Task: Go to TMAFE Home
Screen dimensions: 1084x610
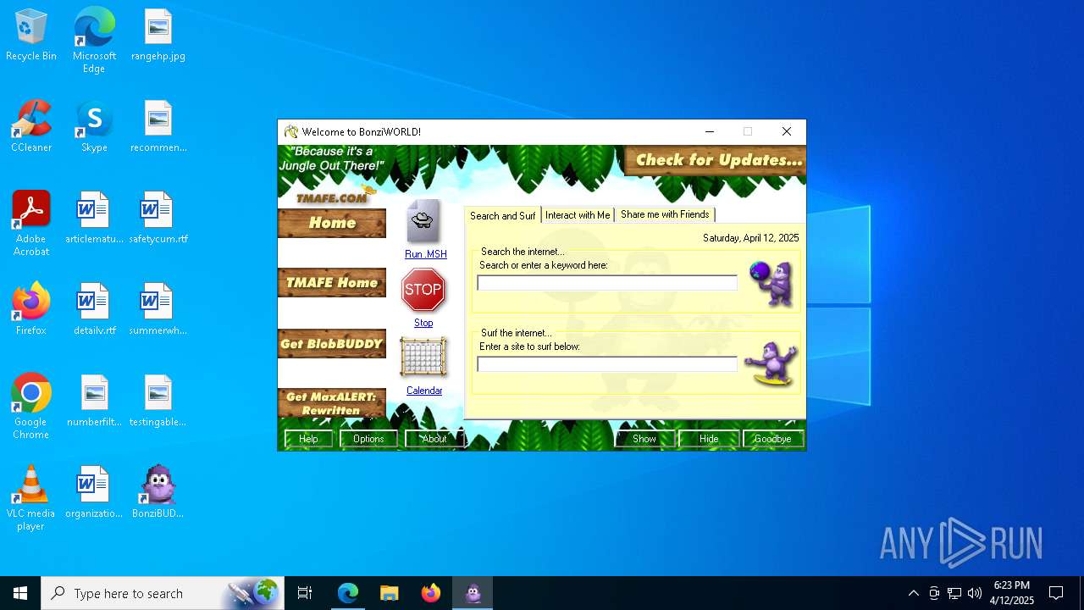Action: 332,283
